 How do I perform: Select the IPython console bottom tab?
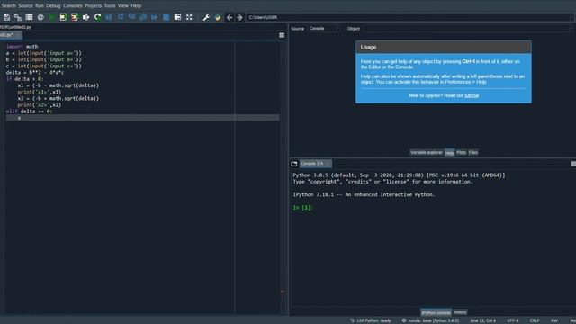[436, 312]
